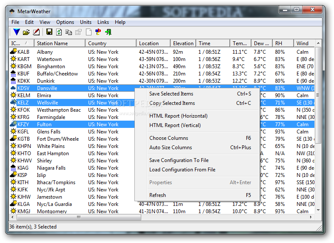Choose Save Selected Items in context menu
334x243 pixels.
[x=197, y=94]
